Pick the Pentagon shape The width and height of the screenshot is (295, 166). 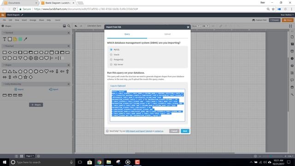click(20, 71)
